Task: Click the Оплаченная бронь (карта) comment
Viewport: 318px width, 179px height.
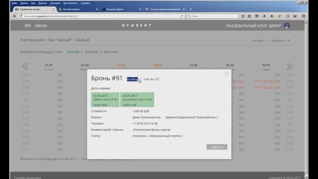Action: (151, 129)
